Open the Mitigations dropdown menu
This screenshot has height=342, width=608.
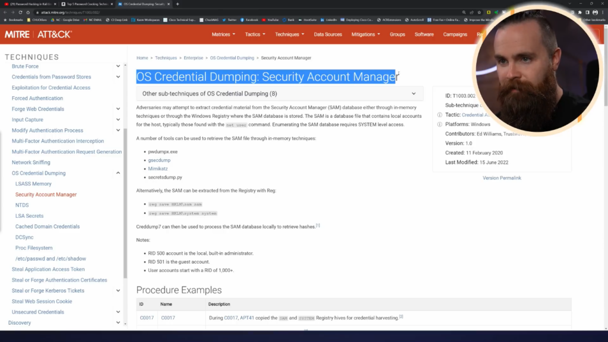pos(366,34)
